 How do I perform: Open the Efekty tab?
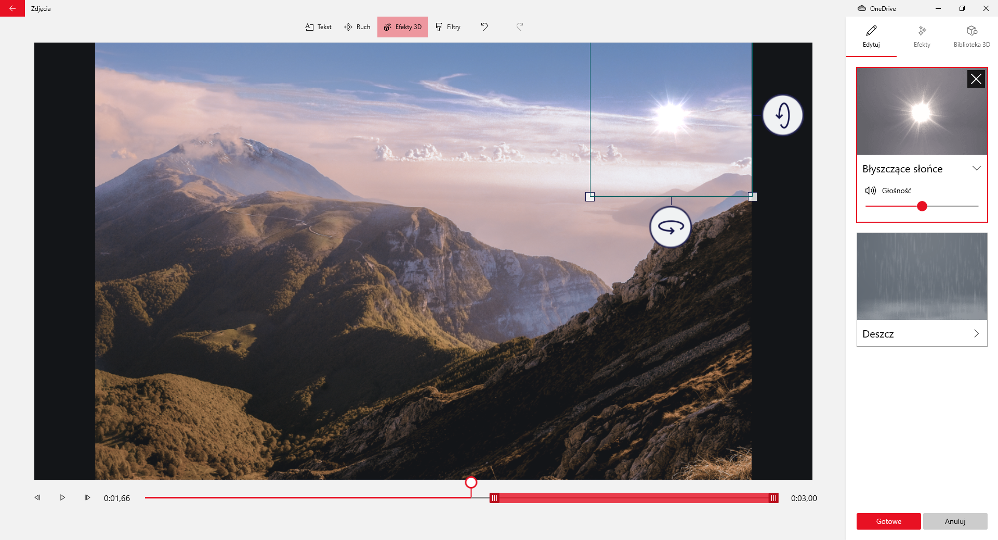tap(922, 36)
